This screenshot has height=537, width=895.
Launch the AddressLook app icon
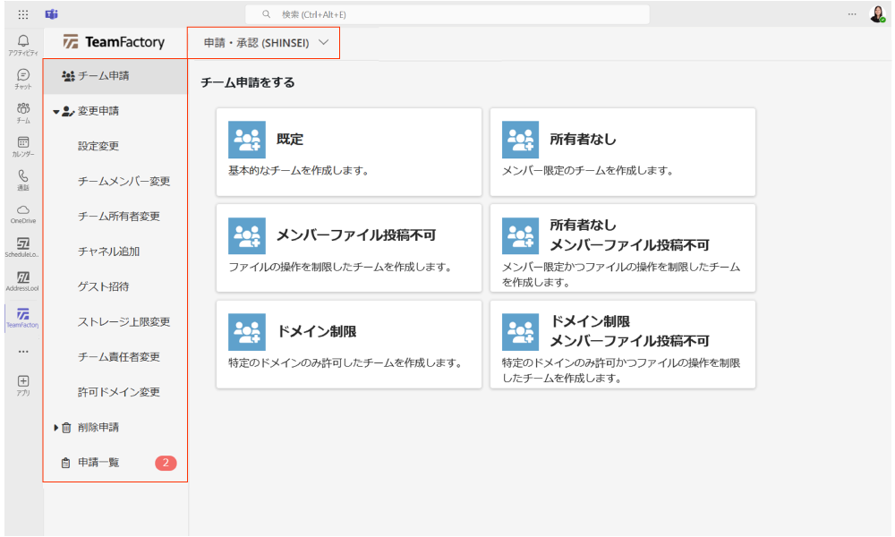23,279
